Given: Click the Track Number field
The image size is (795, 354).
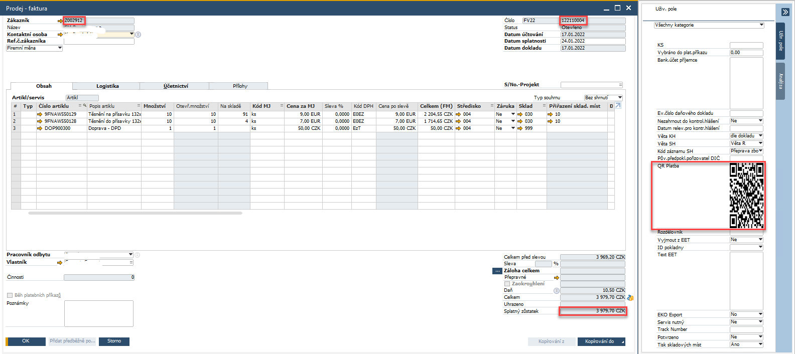Looking at the screenshot, I should tap(746, 329).
